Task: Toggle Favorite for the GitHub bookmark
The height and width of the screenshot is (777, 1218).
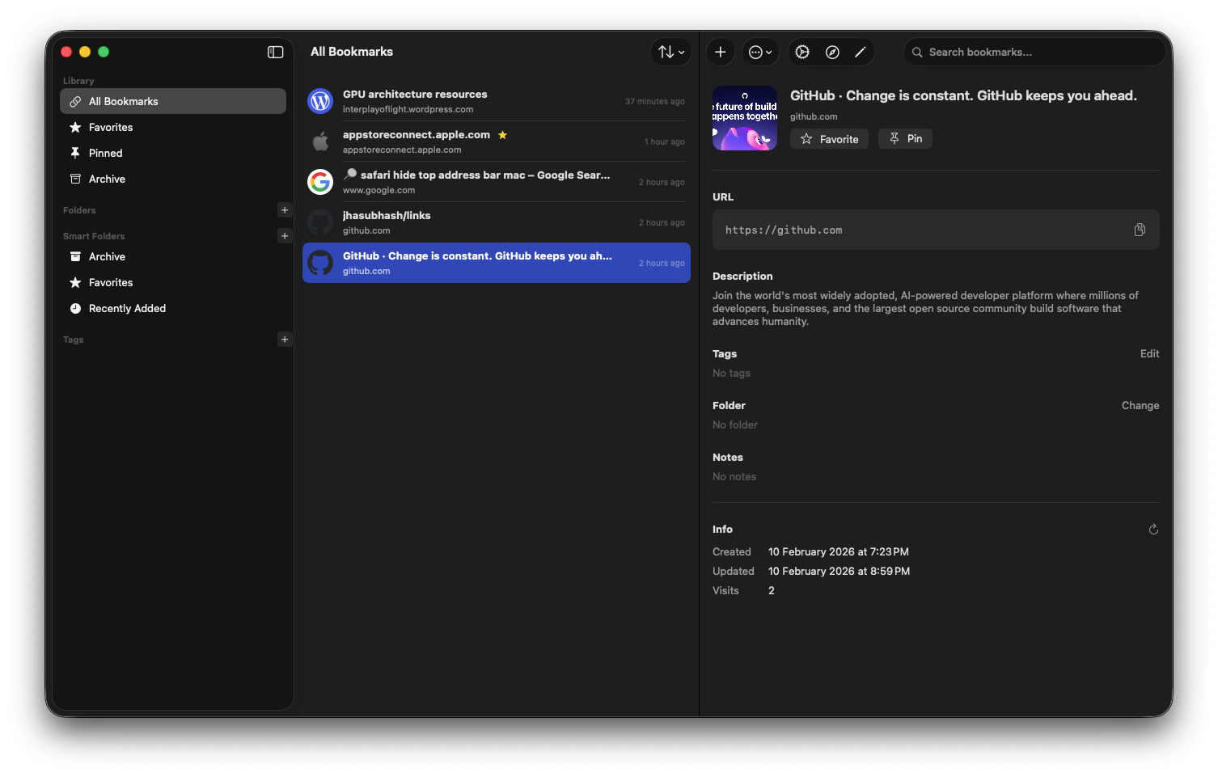Action: [829, 139]
